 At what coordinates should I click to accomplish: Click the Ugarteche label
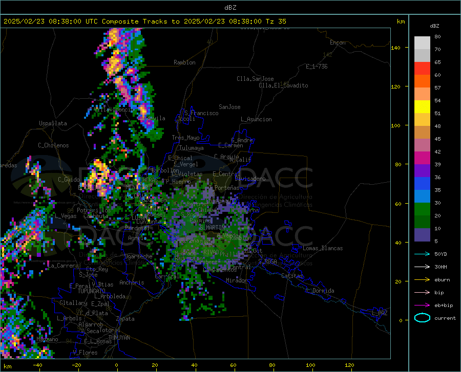coord(138,256)
